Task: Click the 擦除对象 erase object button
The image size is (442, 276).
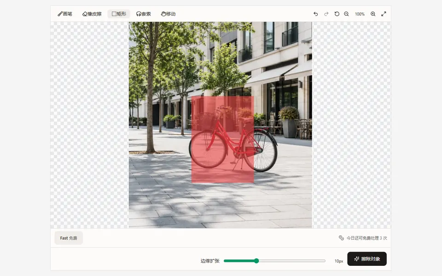Action: 367,259
